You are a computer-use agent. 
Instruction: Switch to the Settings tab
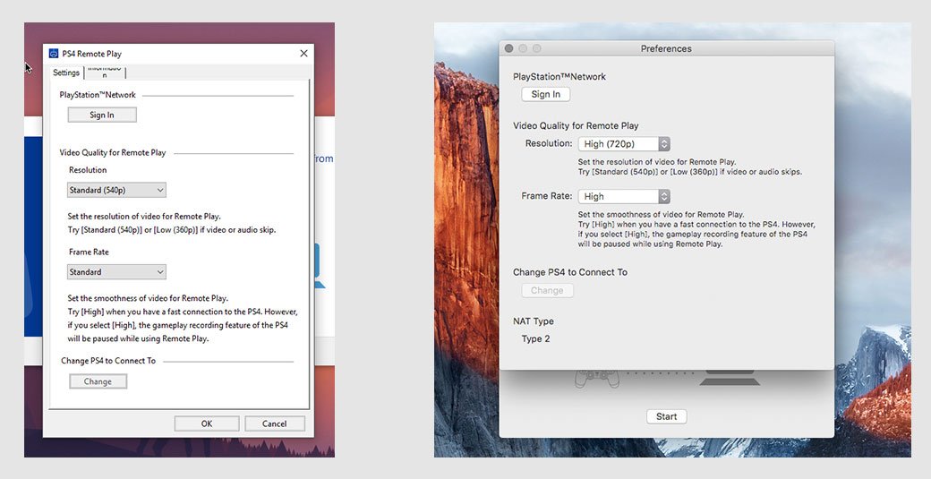pos(66,73)
